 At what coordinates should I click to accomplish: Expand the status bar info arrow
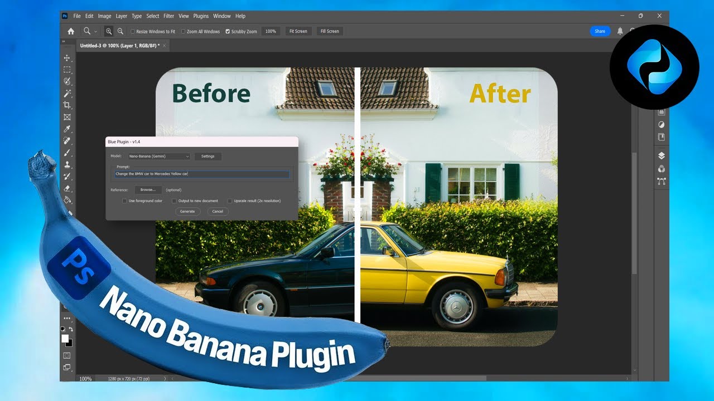coord(165,379)
